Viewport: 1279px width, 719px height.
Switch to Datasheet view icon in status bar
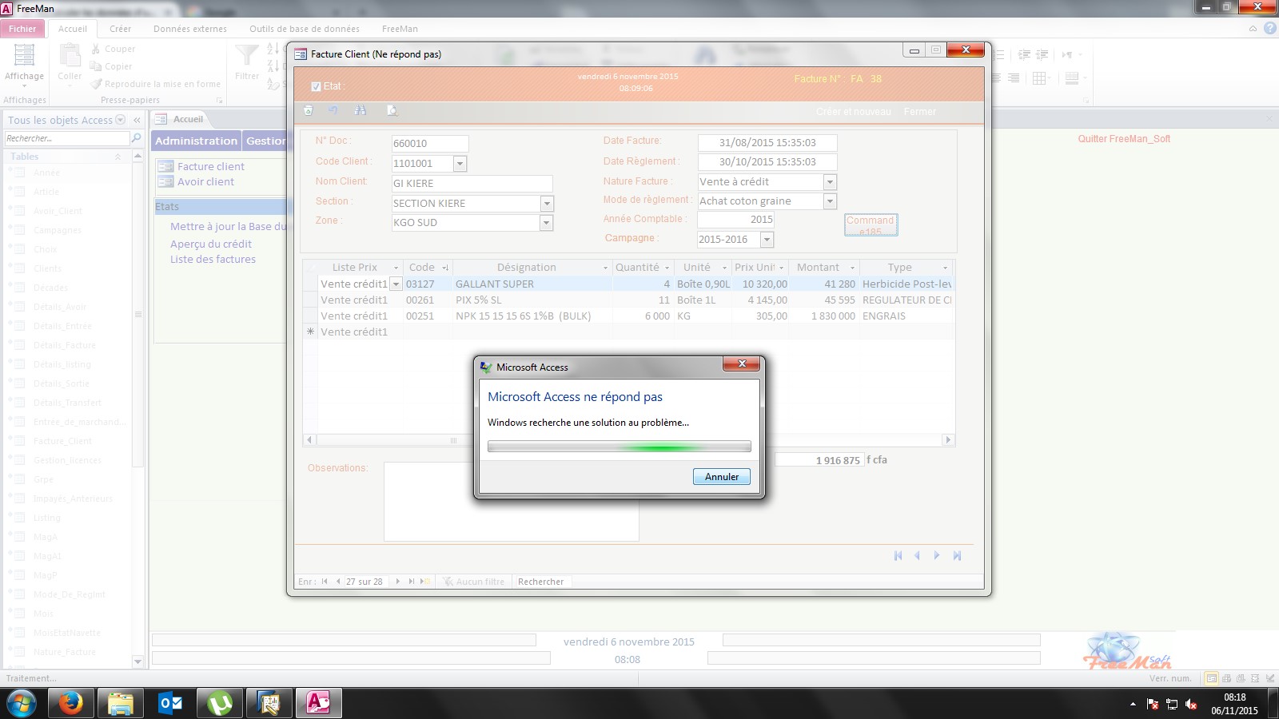[x=1226, y=678]
